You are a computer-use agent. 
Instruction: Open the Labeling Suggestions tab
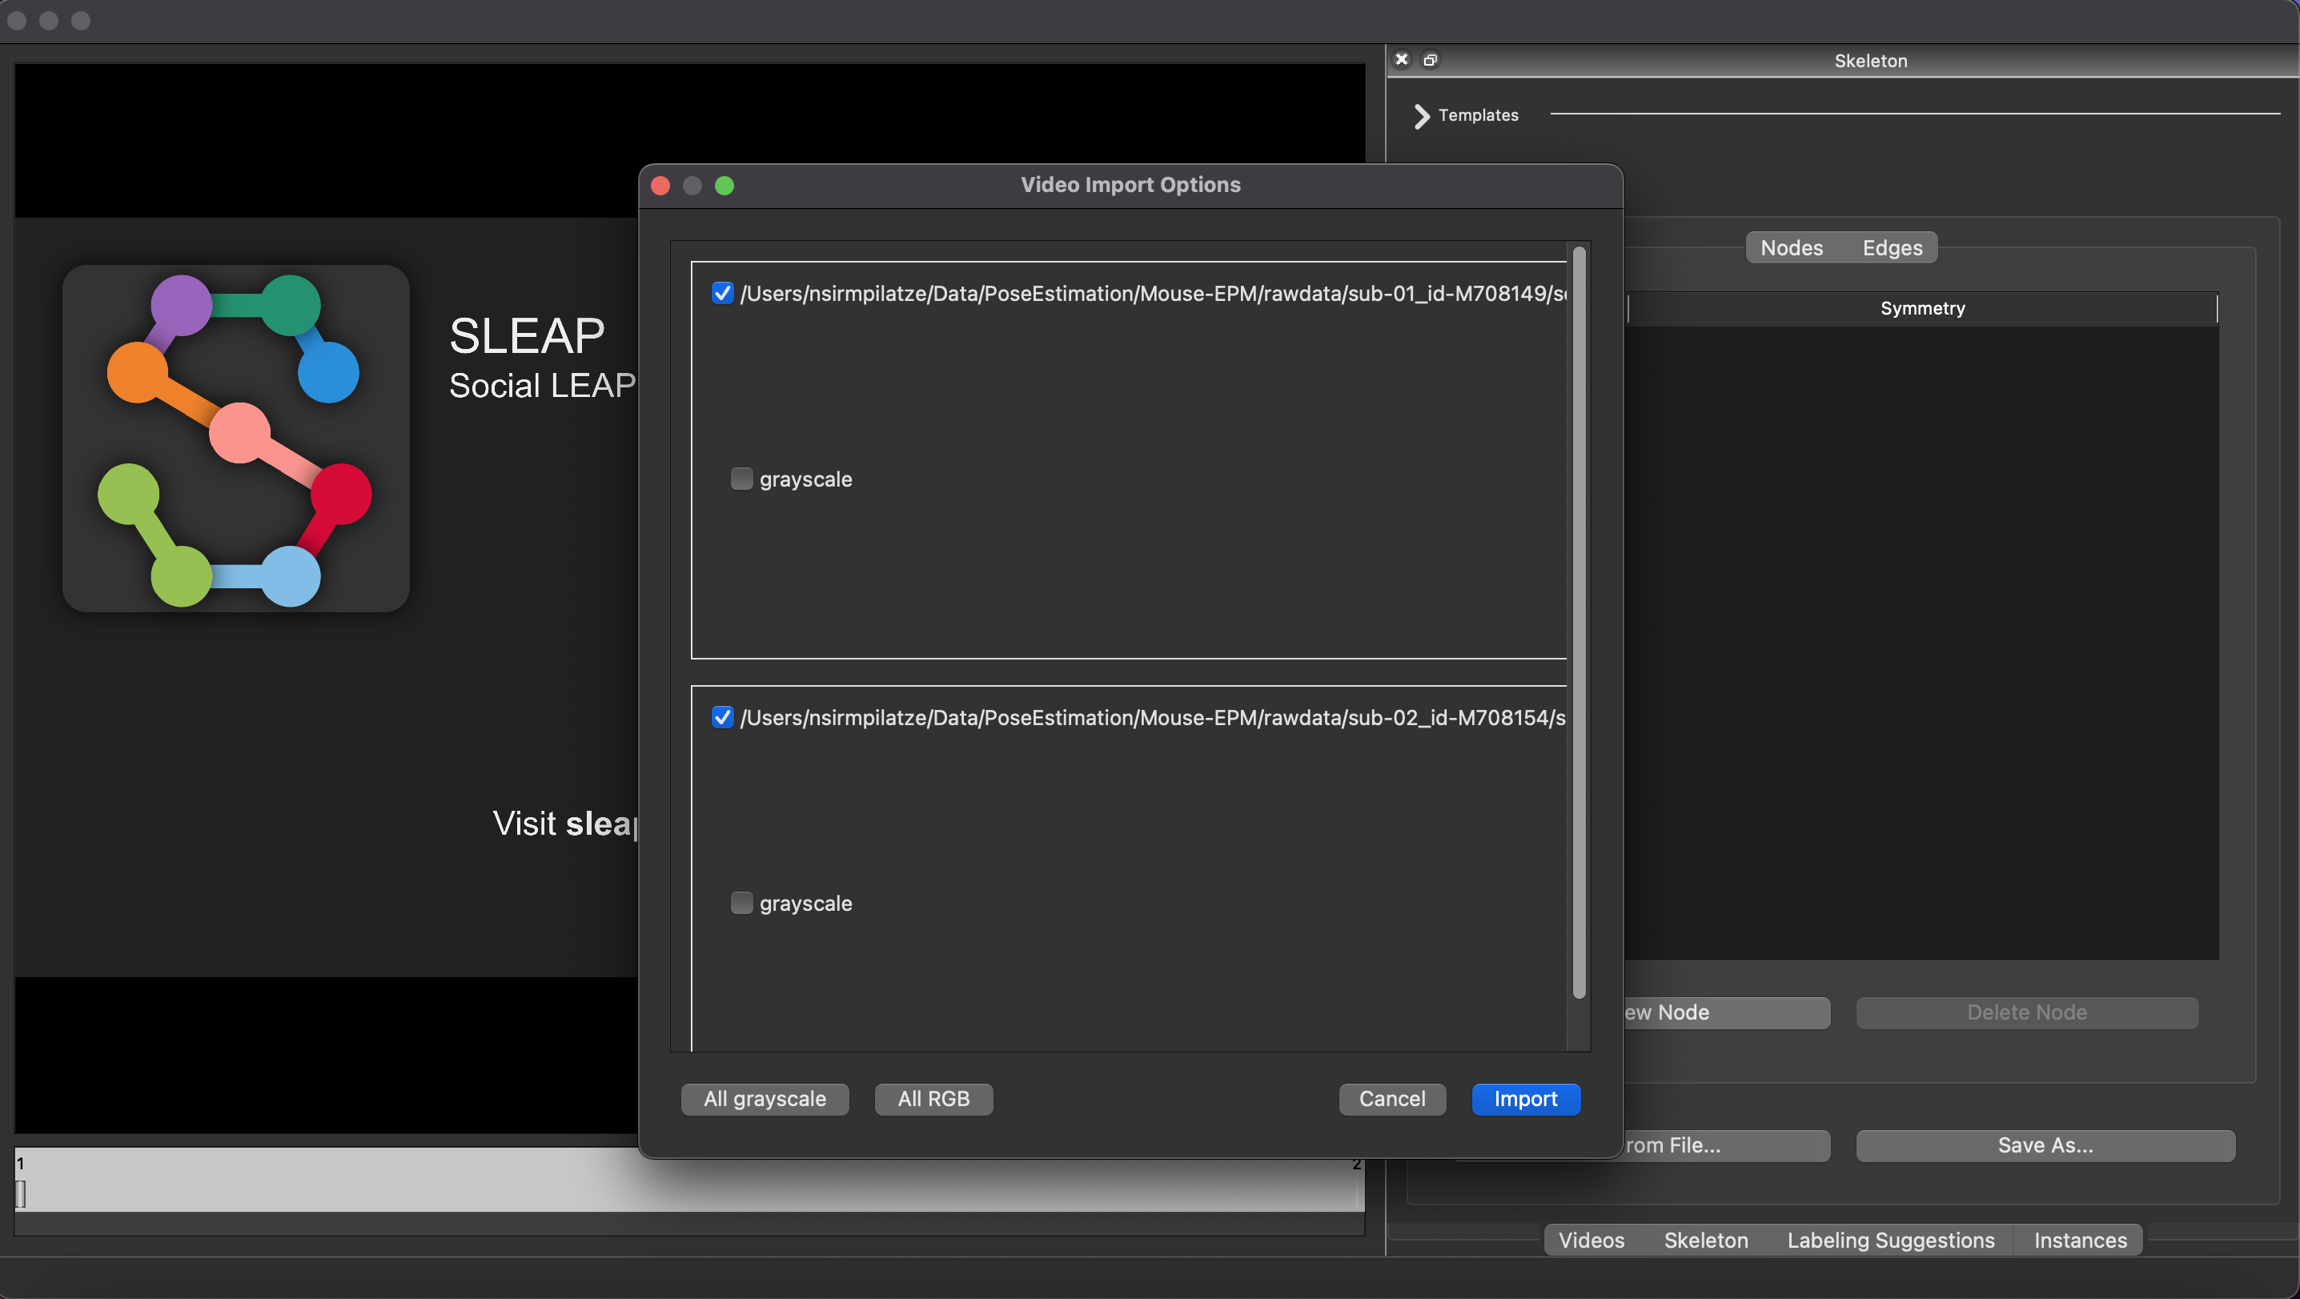click(1890, 1240)
